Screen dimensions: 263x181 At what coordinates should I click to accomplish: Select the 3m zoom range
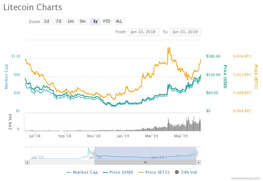pyautogui.click(x=83, y=21)
